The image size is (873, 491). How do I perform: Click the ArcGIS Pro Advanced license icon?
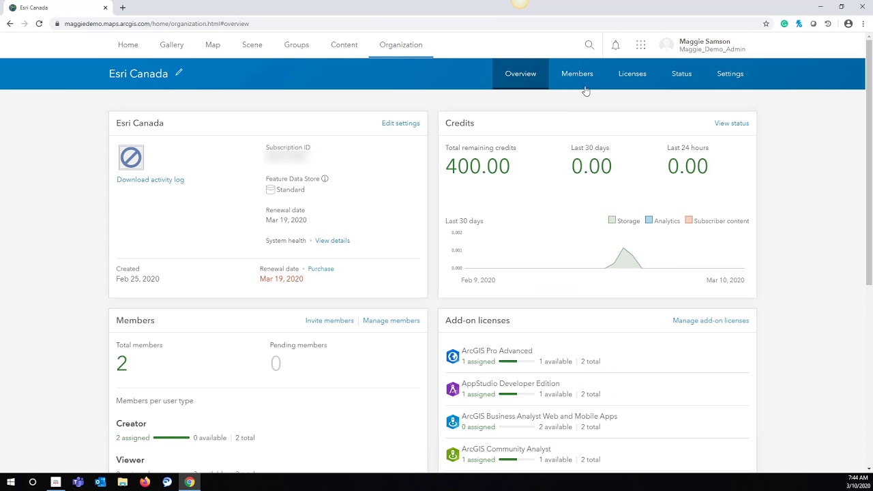click(452, 356)
